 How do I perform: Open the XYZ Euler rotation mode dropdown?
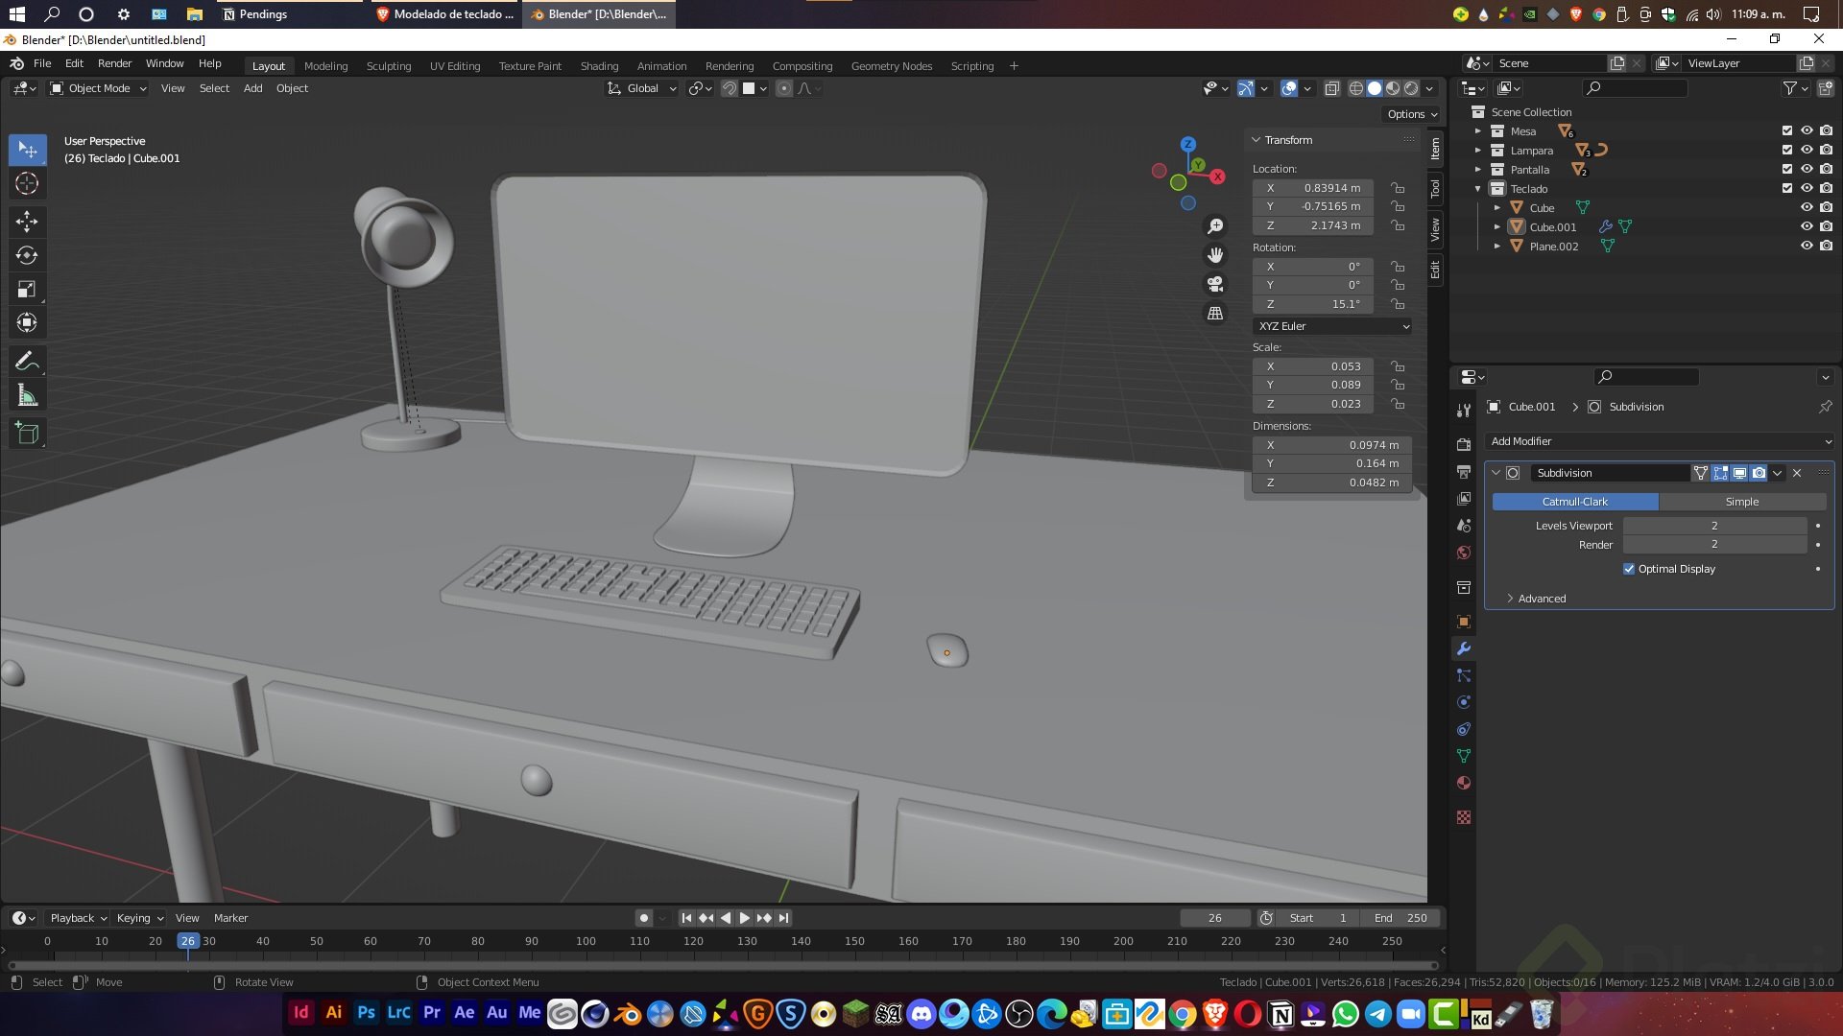click(1332, 326)
